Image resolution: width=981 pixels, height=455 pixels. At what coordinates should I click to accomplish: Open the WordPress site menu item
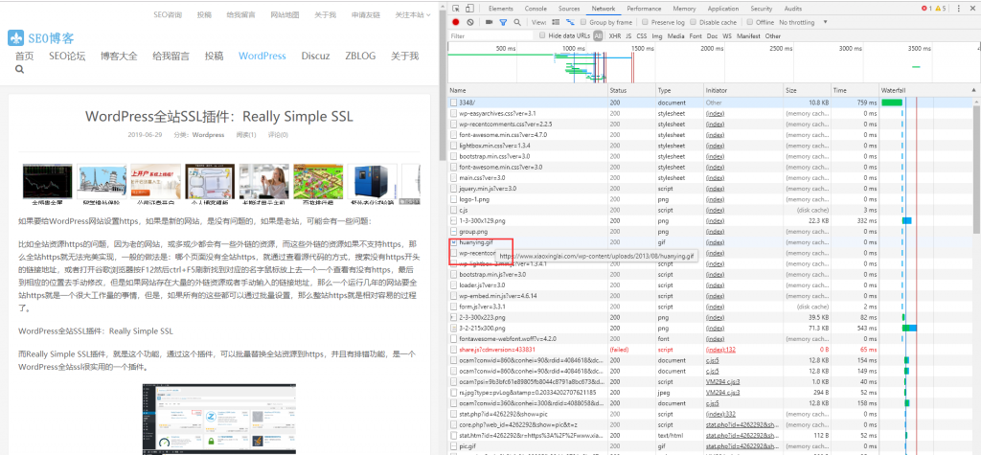[262, 56]
